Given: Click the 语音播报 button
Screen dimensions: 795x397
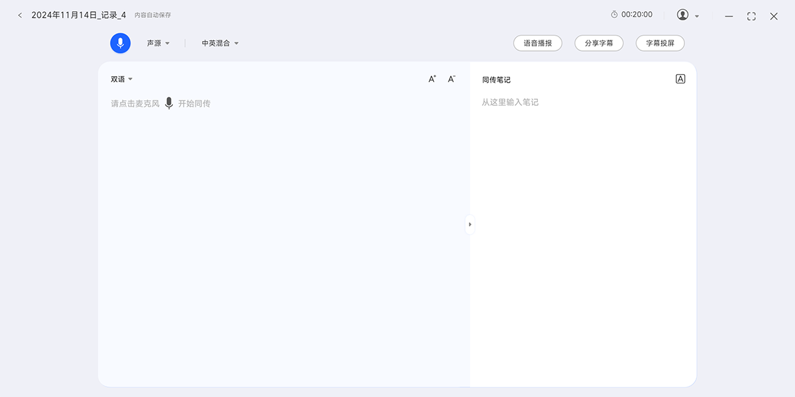Looking at the screenshot, I should click(x=537, y=43).
